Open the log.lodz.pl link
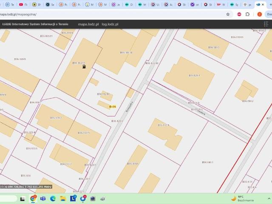This screenshot has width=272, height=204. [111, 25]
